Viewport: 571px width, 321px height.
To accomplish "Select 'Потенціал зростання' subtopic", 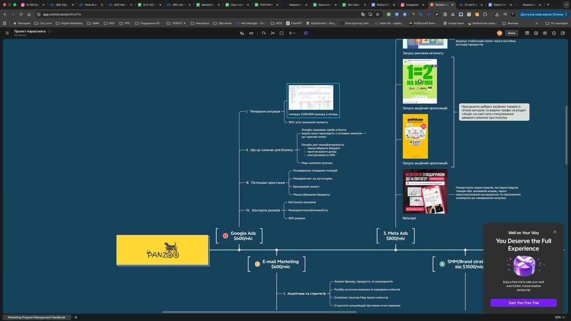I will click(265, 183).
